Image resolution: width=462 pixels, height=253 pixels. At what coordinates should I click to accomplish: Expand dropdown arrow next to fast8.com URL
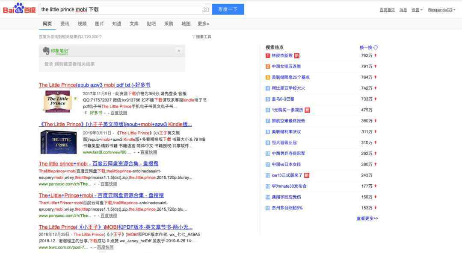pyautogui.click(x=134, y=152)
